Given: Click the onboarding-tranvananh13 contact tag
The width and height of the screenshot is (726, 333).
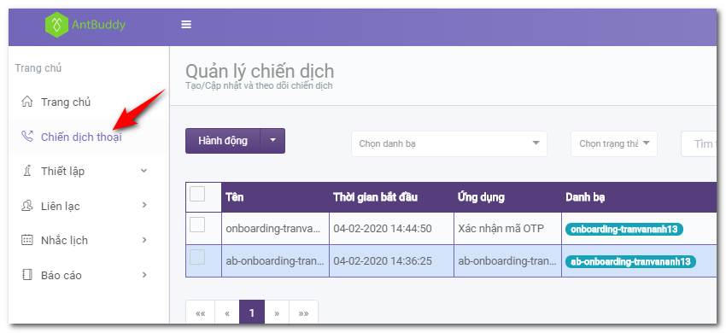Looking at the screenshot, I should 624,229.
